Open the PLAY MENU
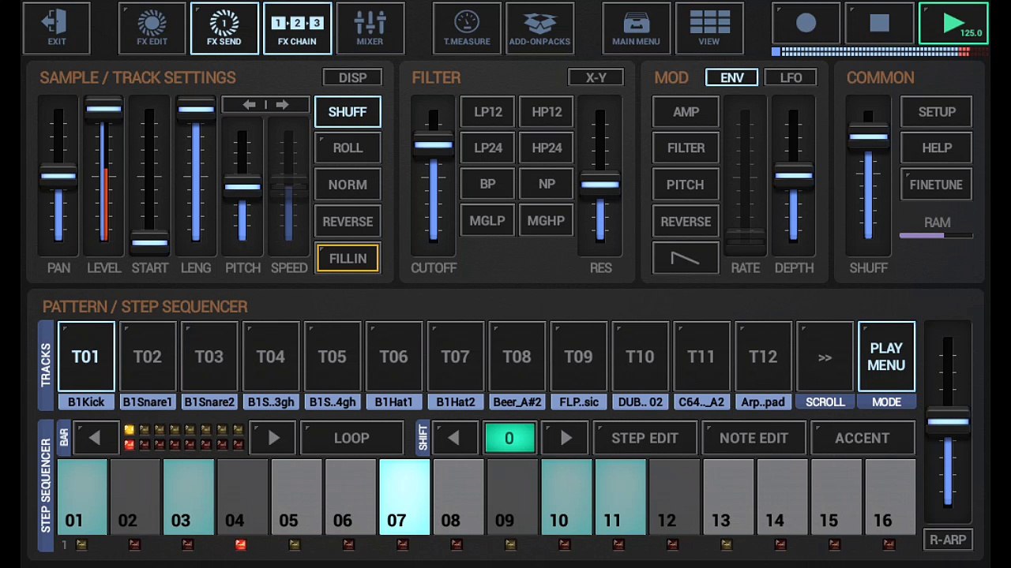Viewport: 1011px width, 568px height. click(x=886, y=357)
